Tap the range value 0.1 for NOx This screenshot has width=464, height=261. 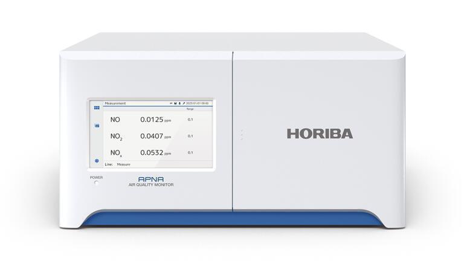click(190, 153)
